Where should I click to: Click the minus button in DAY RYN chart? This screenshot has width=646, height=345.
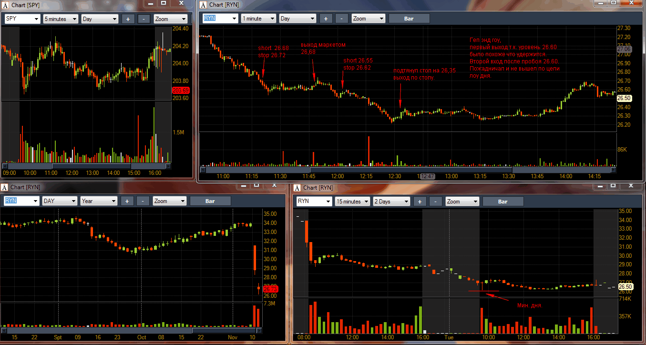pos(143,201)
